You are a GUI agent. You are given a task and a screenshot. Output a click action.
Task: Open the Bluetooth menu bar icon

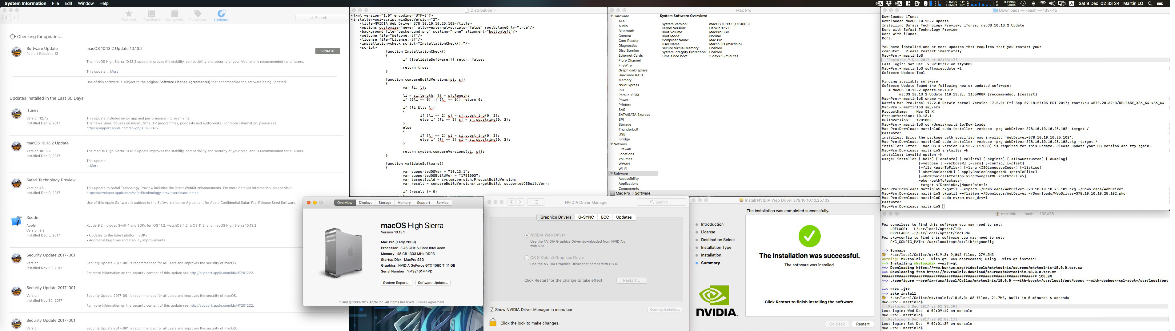tap(1033, 3)
